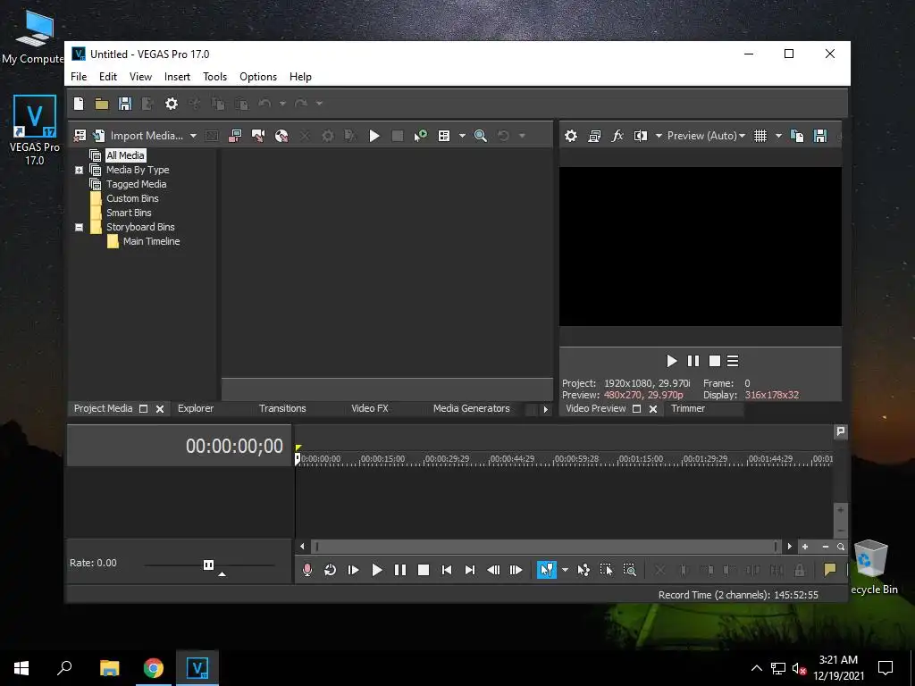This screenshot has height=686, width=915.
Task: Click the timeline horizontal scrollbar
Action: point(546,547)
